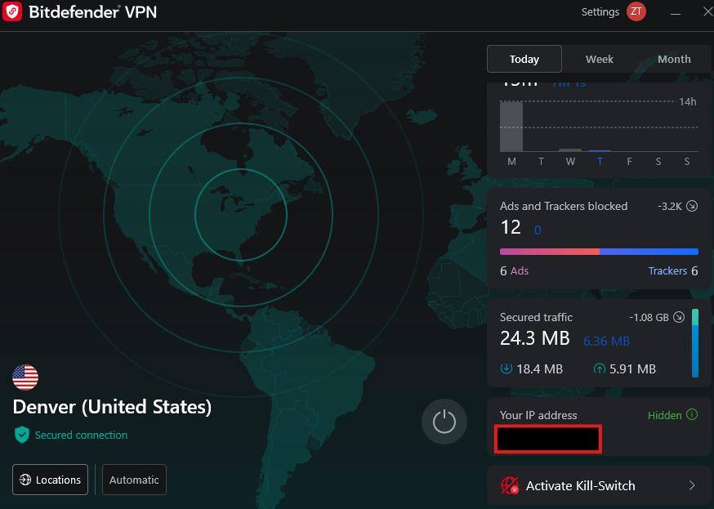This screenshot has width=714, height=509.
Task: Click the redacted IP address field
Action: tap(548, 439)
